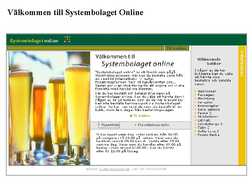This screenshot has height=189, width=252.
Task: Click the italic Systembolaget online heading
Action: click(x=138, y=64)
